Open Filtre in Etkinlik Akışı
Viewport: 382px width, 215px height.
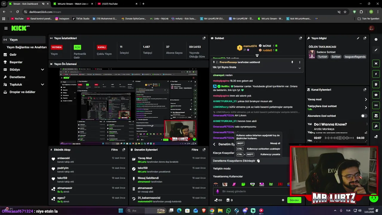pos(114,150)
